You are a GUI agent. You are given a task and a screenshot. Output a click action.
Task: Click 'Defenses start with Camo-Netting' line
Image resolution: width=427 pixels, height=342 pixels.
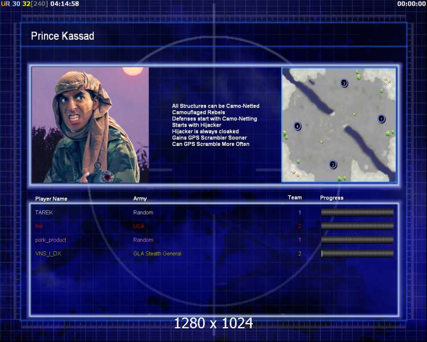coord(215,119)
